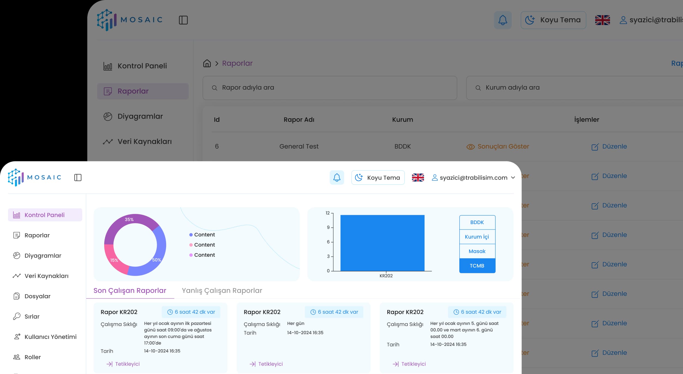Go to the Roller sidebar item
Image resolution: width=683 pixels, height=374 pixels.
[x=32, y=357]
